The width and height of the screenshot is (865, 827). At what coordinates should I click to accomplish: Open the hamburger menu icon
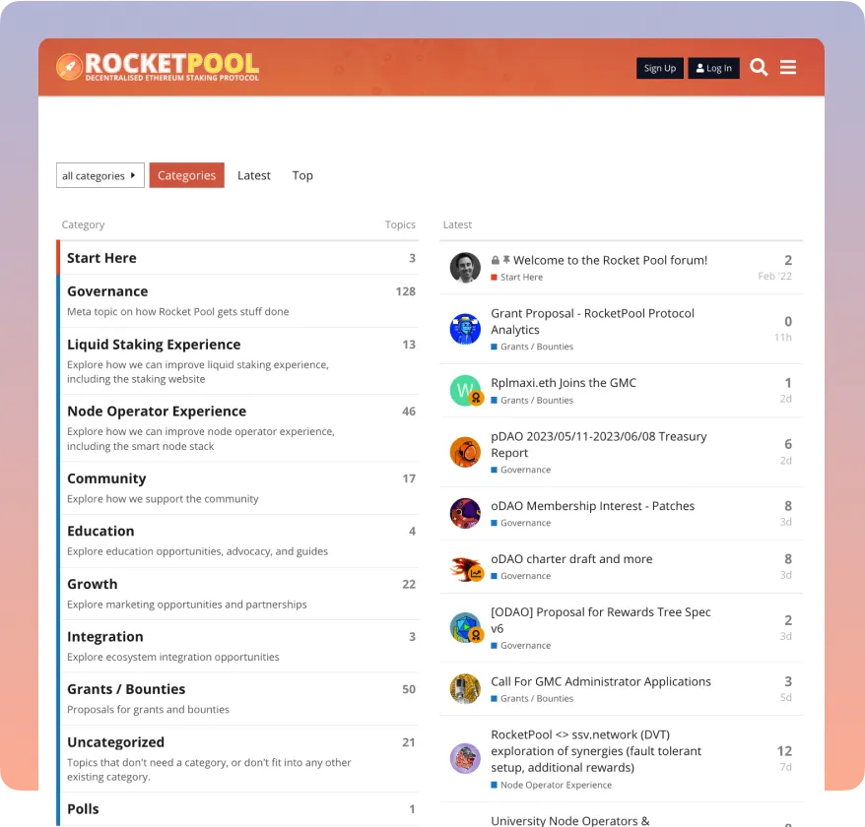pos(788,67)
